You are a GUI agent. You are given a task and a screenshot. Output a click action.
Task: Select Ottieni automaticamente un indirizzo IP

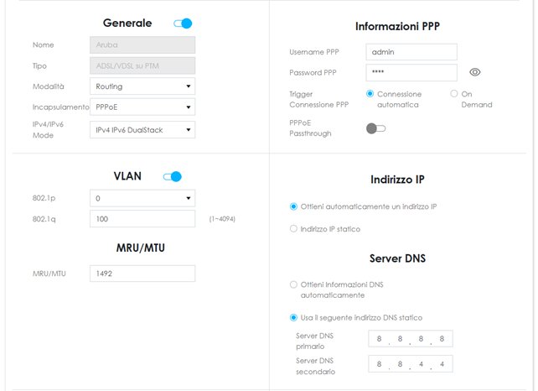pos(293,206)
